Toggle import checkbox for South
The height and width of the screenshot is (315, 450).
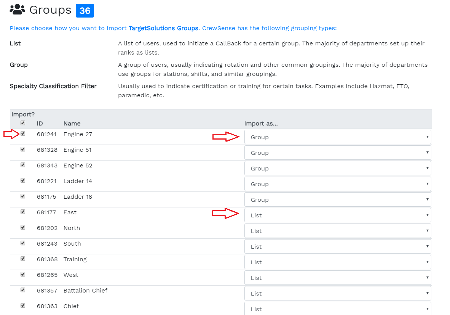coord(23,243)
